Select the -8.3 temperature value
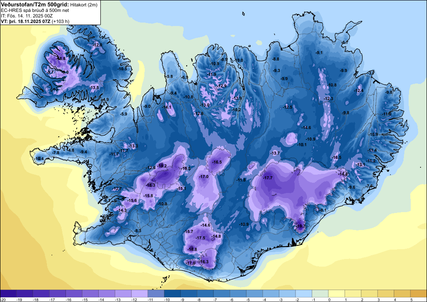 (138, 230)
